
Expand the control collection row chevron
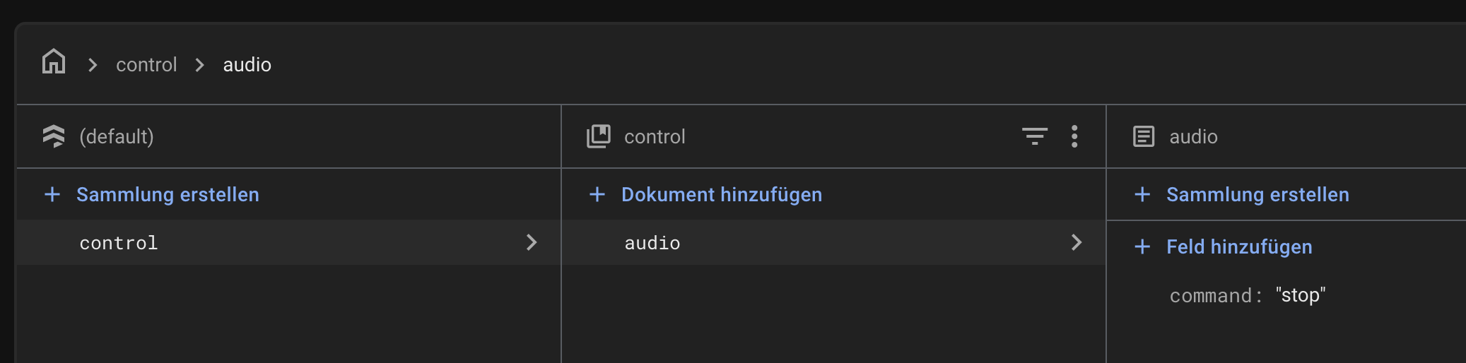(x=532, y=242)
